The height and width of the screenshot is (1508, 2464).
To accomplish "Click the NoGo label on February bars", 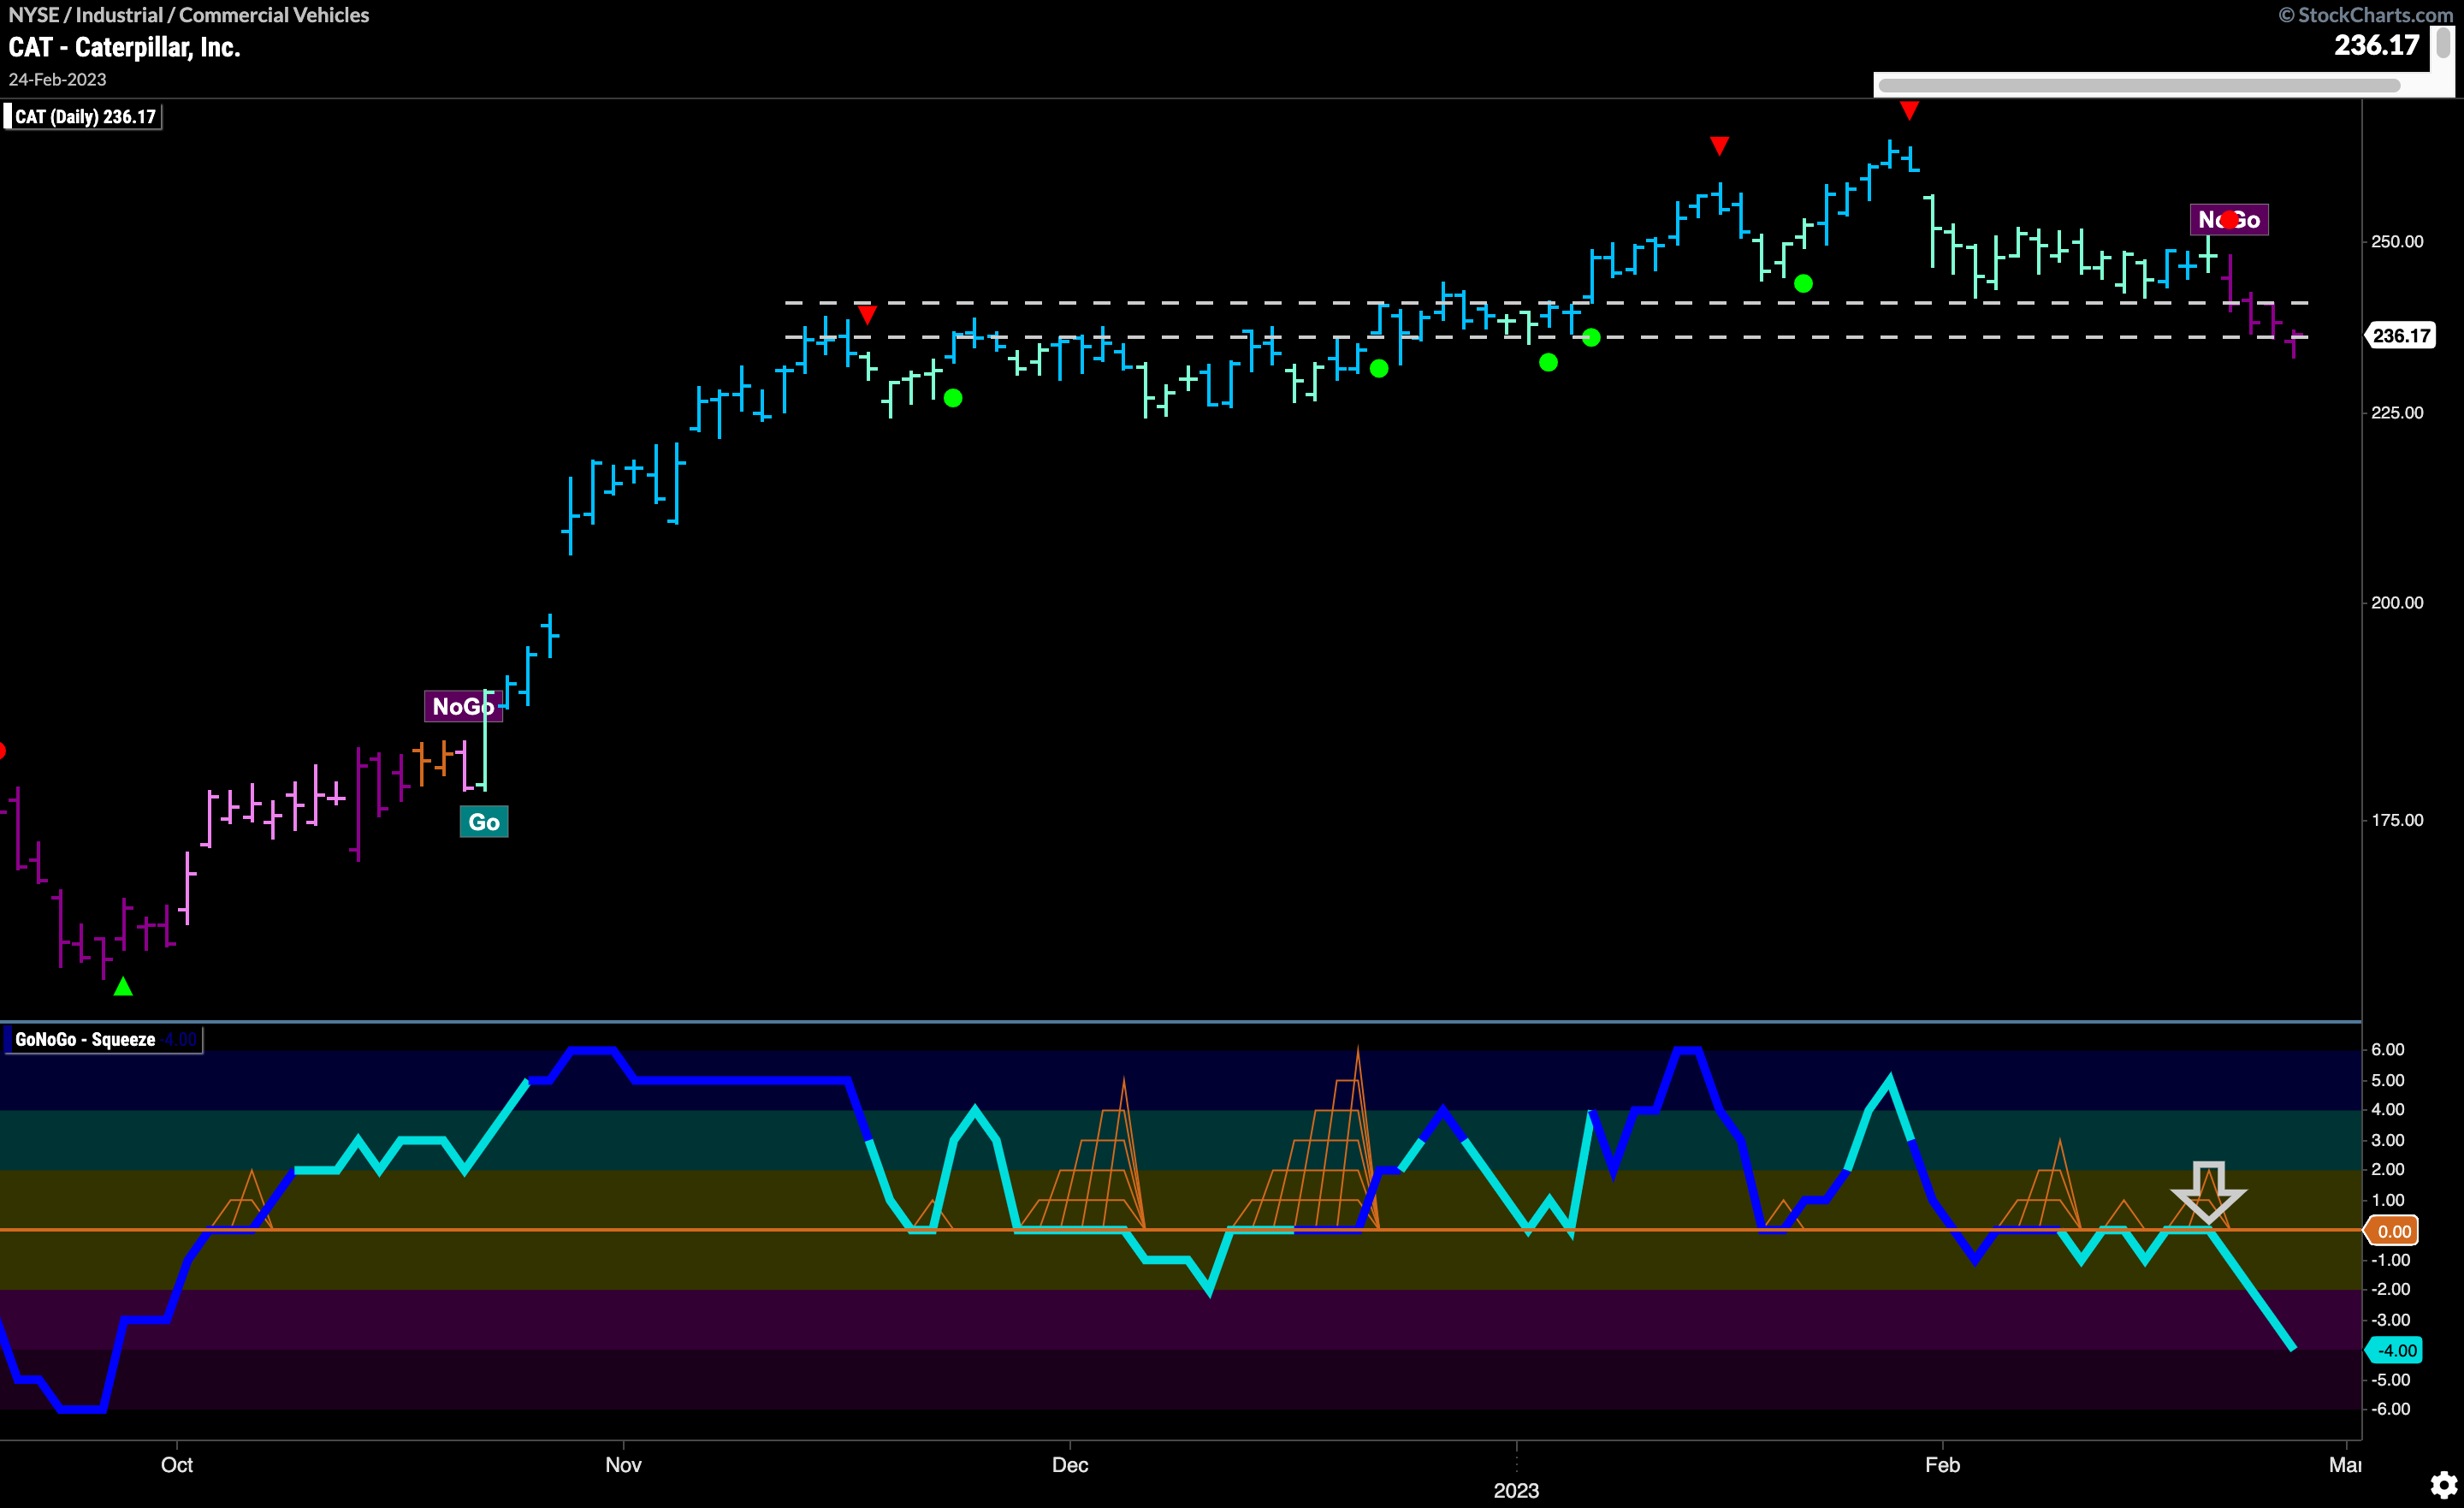I will pyautogui.click(x=2229, y=220).
